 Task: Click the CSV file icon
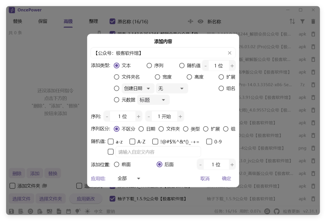59,211
